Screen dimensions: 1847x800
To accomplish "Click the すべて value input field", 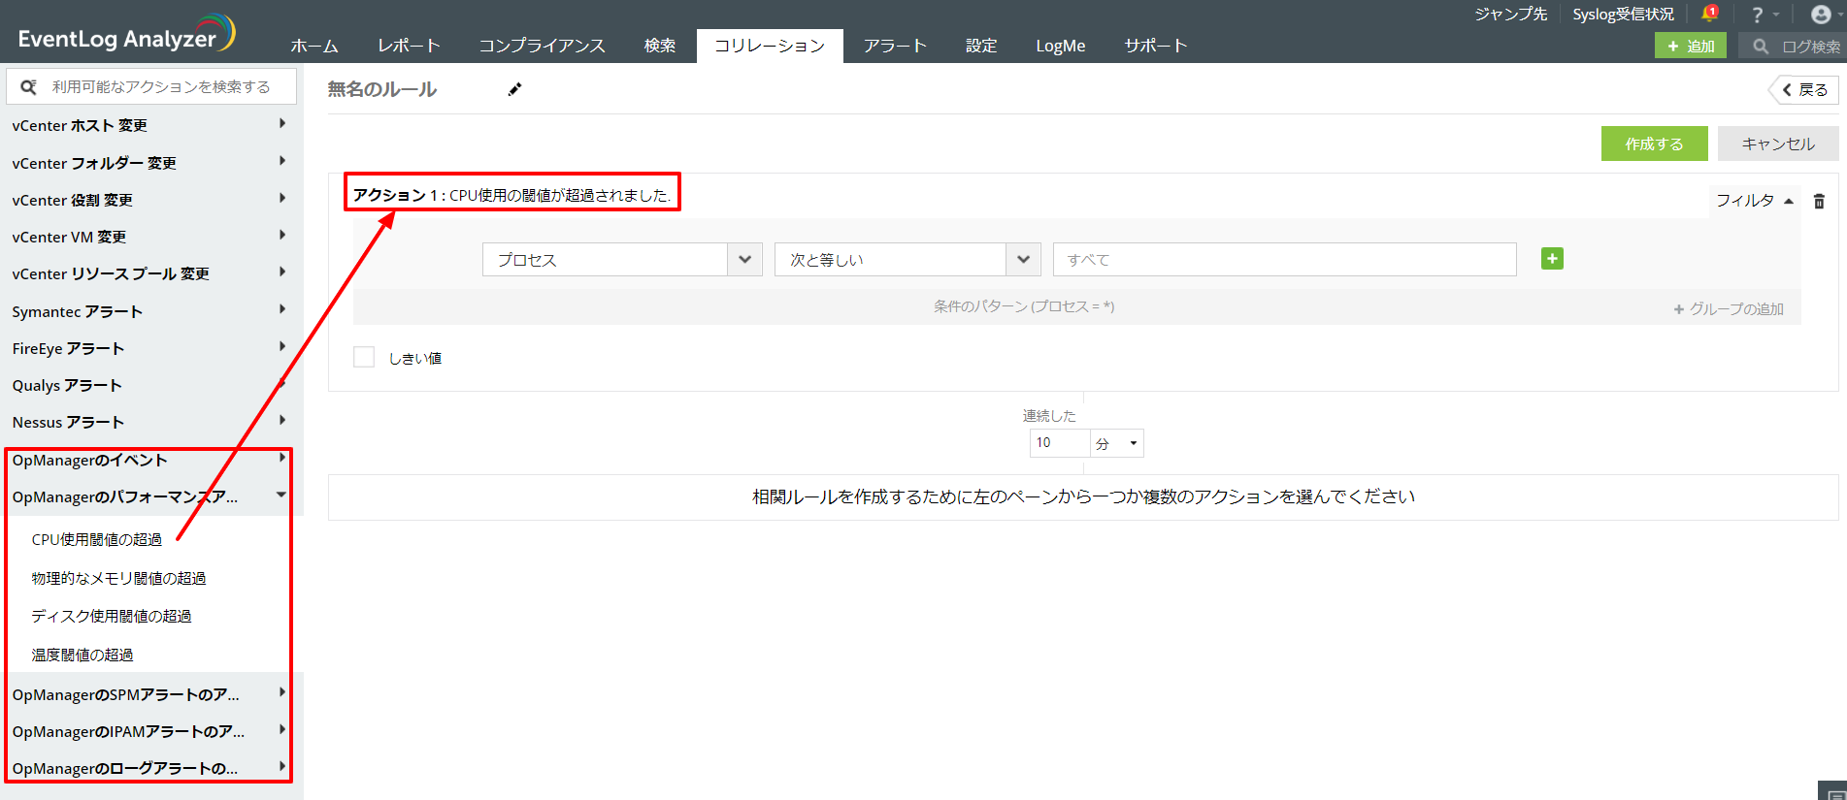I will (x=1283, y=260).
